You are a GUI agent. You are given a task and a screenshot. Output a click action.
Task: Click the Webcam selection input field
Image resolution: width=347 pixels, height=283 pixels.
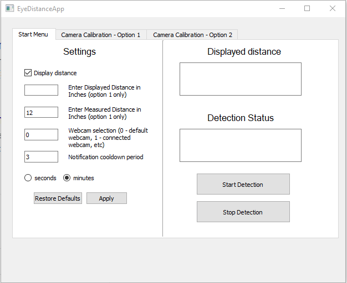(x=41, y=135)
